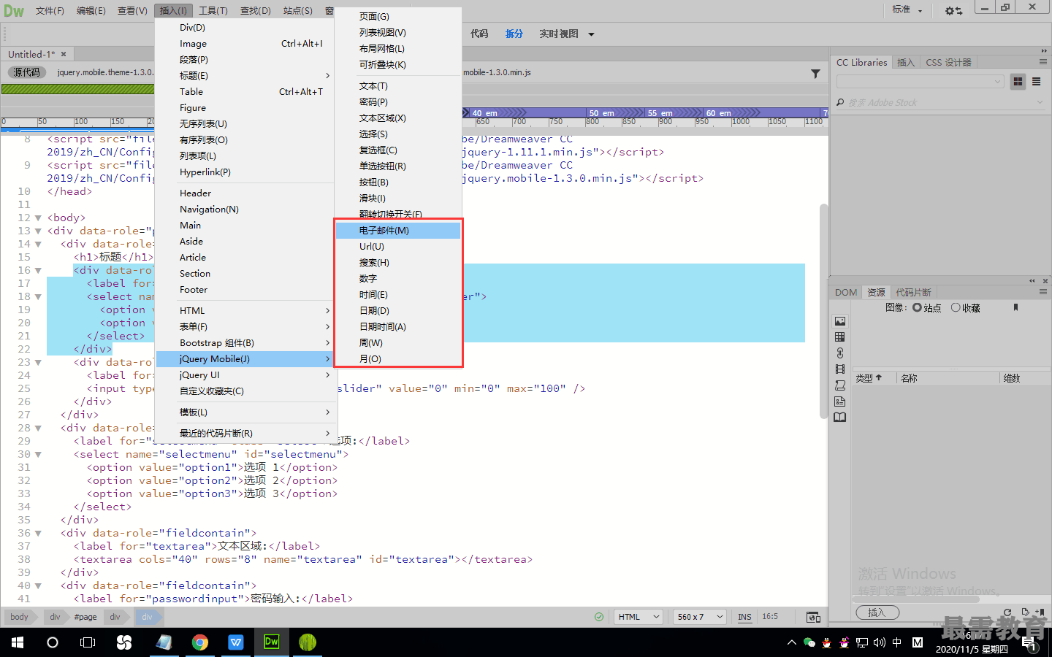The image size is (1052, 657).
Task: Open the Bootstrap 组件(B) submenu
Action: click(x=244, y=343)
